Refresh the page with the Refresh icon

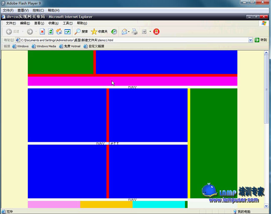pyautogui.click(x=50, y=32)
